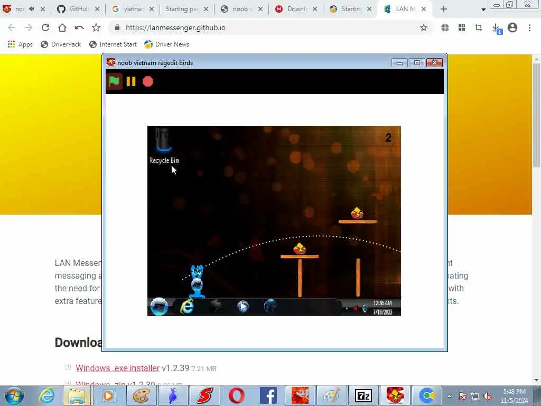Click the undo arrow icon in the toolbar

[79, 27]
